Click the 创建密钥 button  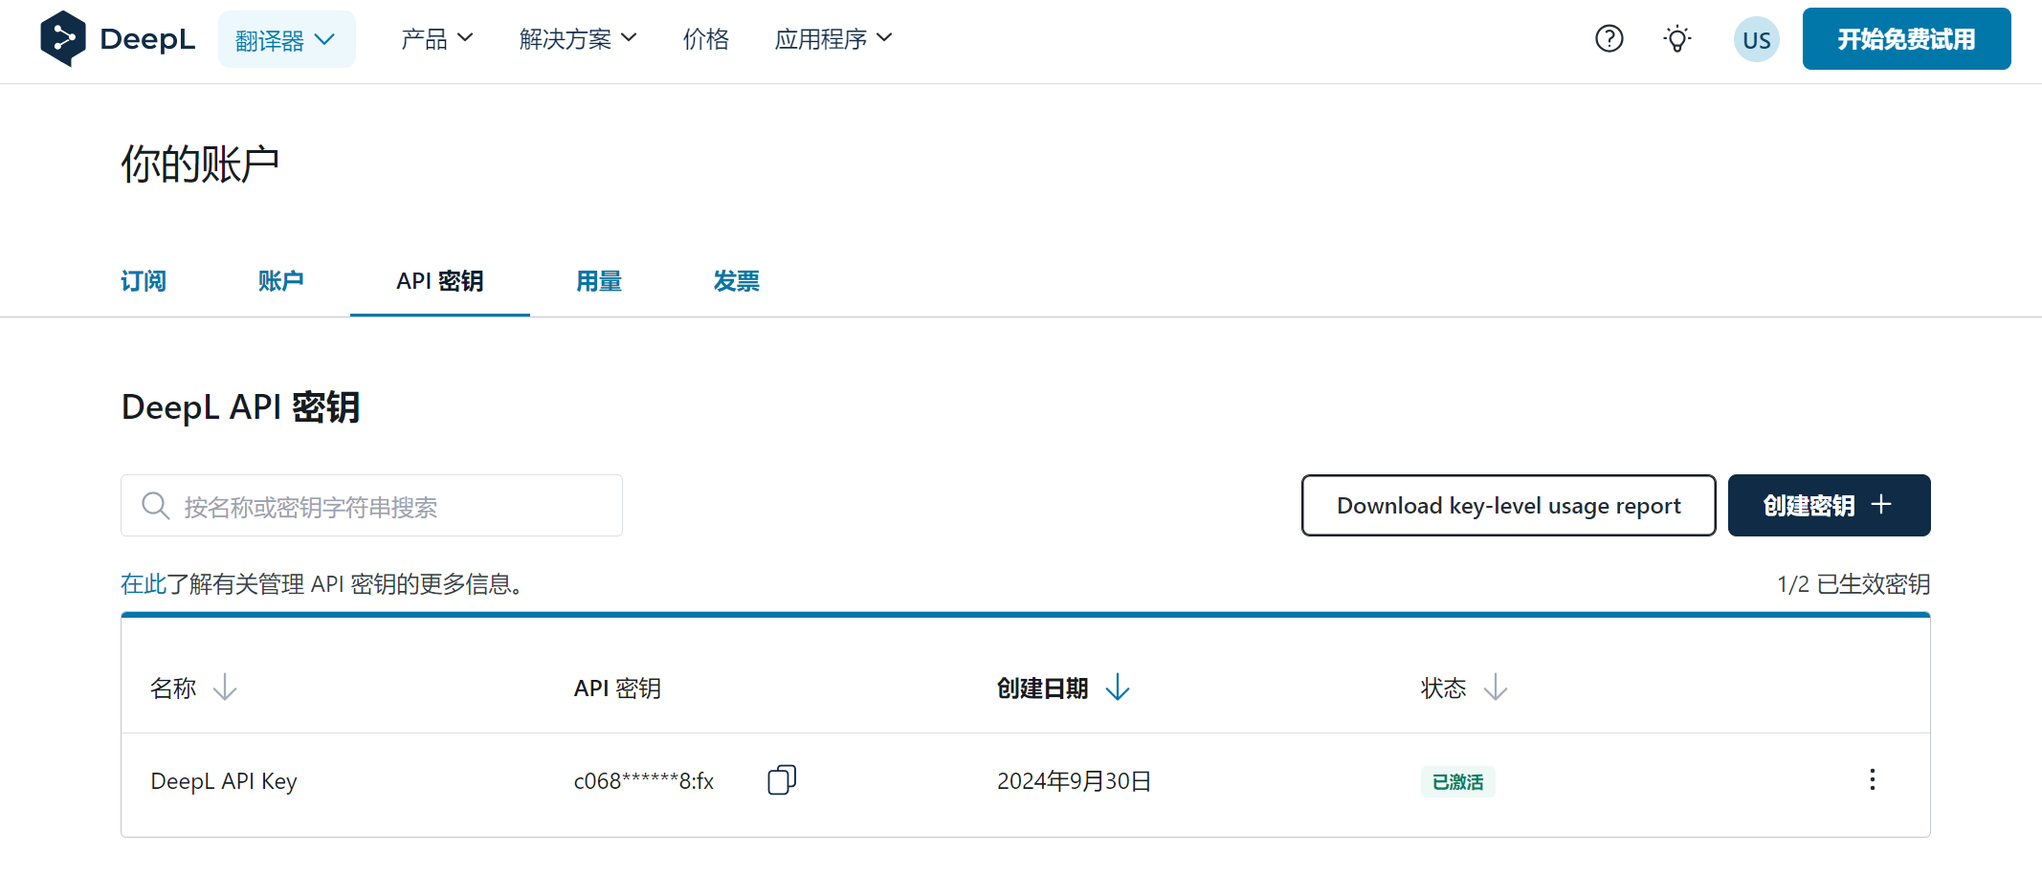pos(1829,505)
